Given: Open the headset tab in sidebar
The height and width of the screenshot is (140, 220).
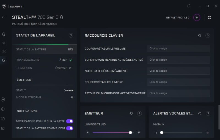Looking at the screenshot, I should pos(4,34).
